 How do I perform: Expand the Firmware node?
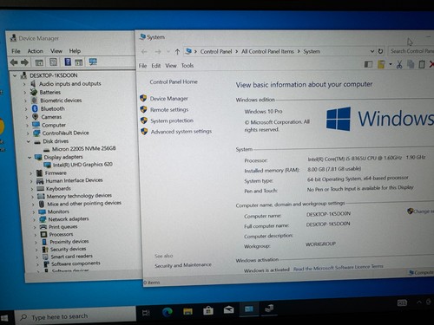(30, 173)
